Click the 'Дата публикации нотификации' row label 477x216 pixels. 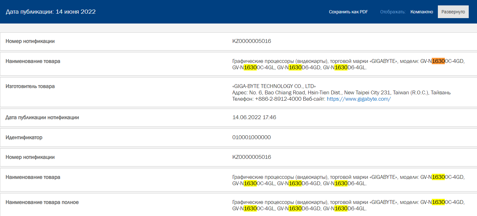point(42,117)
